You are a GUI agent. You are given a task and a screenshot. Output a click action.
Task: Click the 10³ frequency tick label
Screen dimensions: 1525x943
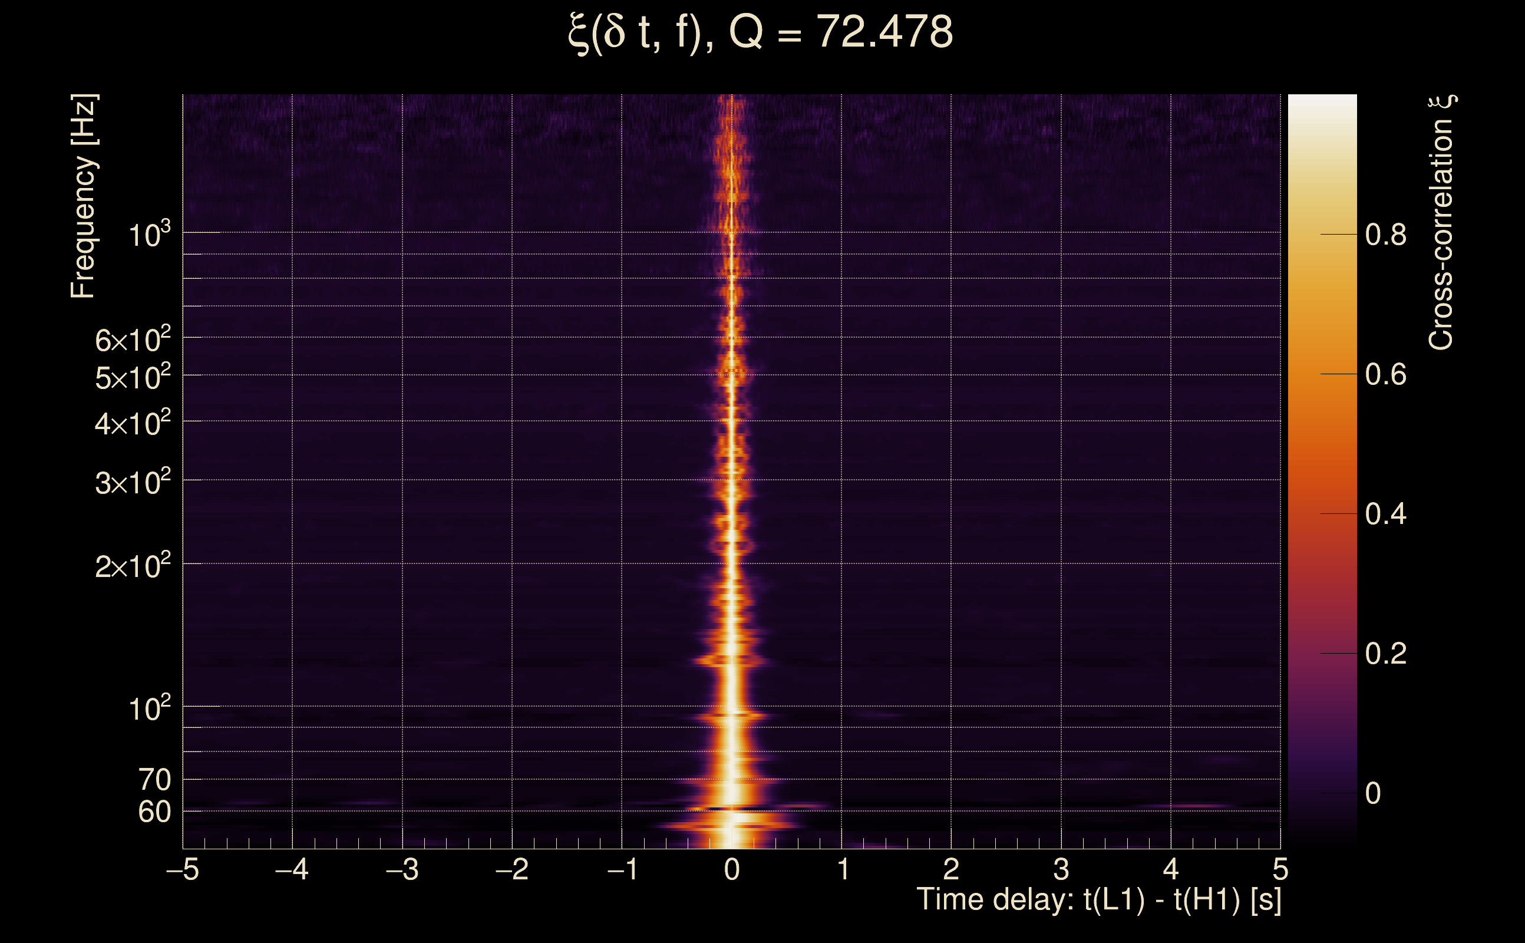(x=149, y=236)
